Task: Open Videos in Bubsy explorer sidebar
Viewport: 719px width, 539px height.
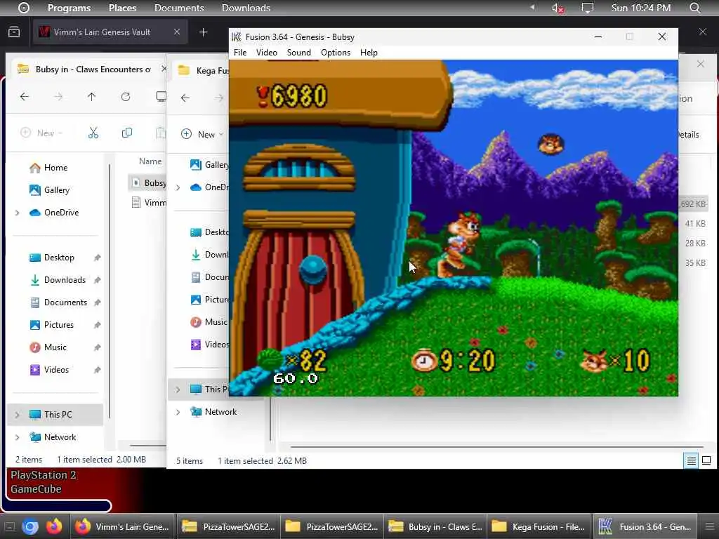Action: (x=56, y=370)
